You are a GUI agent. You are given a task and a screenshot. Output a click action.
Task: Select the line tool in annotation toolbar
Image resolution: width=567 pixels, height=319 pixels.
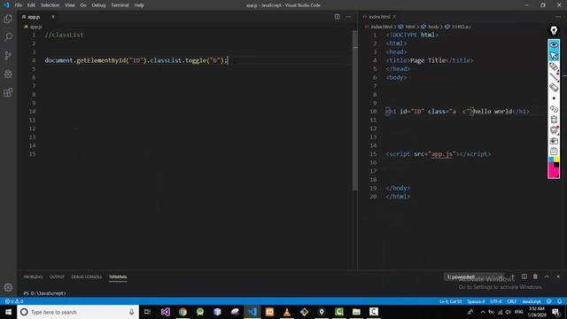(554, 77)
